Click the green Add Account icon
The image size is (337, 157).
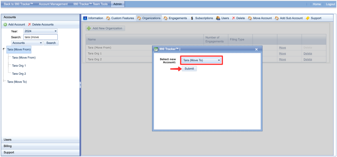click(x=5, y=25)
